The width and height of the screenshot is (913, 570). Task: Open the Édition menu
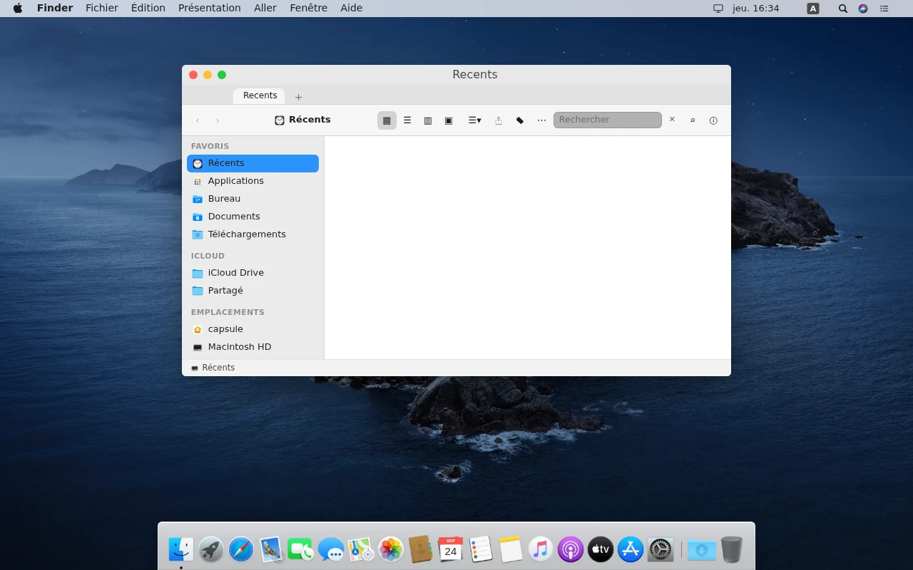tap(148, 8)
